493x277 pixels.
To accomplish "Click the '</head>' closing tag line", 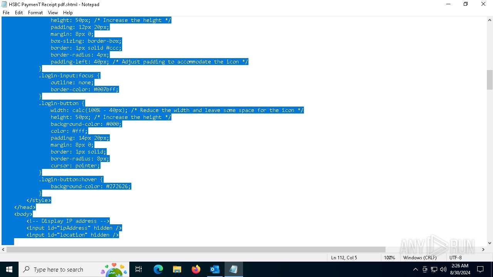I will coord(25,207).
